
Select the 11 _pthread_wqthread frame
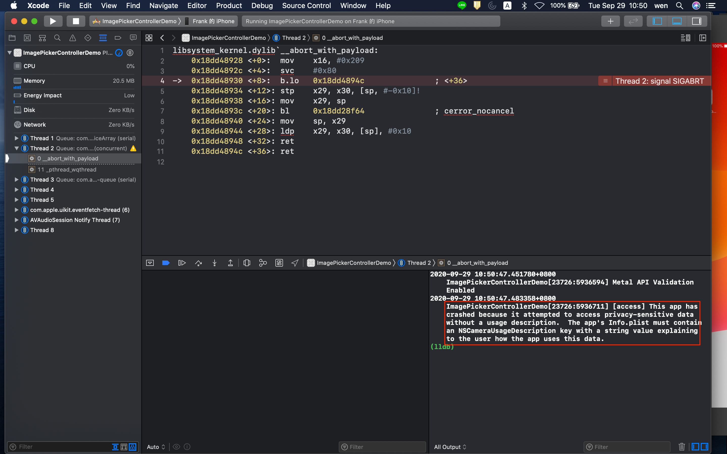[73, 170]
